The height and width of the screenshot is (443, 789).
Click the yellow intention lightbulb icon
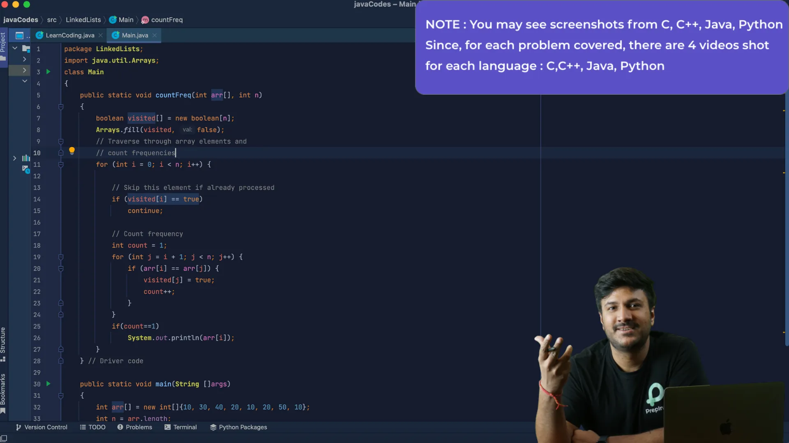[72, 151]
